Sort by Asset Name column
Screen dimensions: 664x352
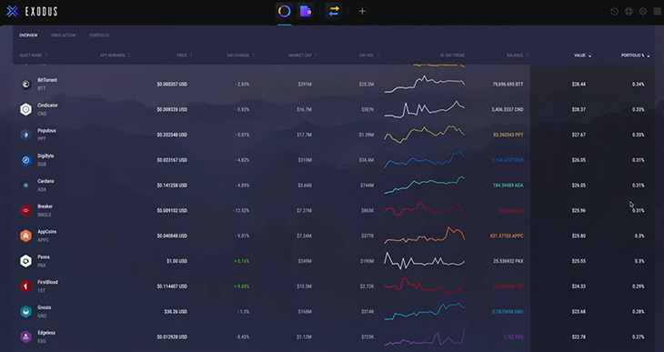coord(33,55)
